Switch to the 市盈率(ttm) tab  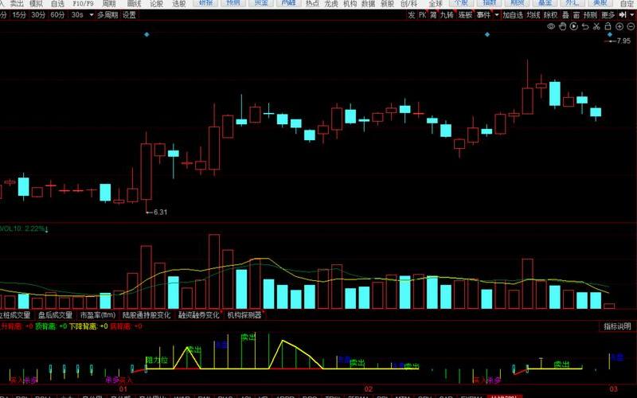coord(97,314)
